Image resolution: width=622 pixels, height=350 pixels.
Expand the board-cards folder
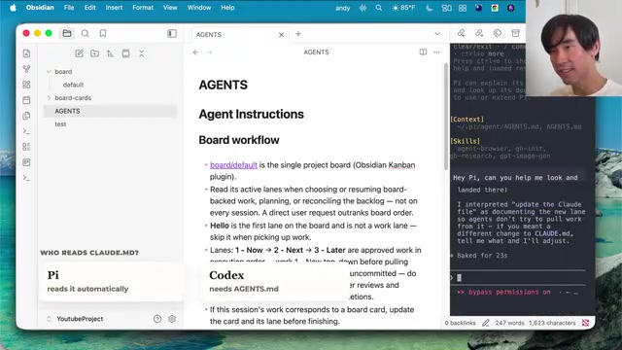(49, 97)
